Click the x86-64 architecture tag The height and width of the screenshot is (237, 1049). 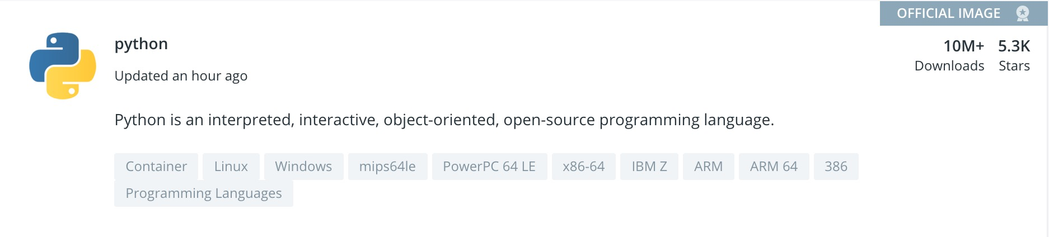(583, 167)
